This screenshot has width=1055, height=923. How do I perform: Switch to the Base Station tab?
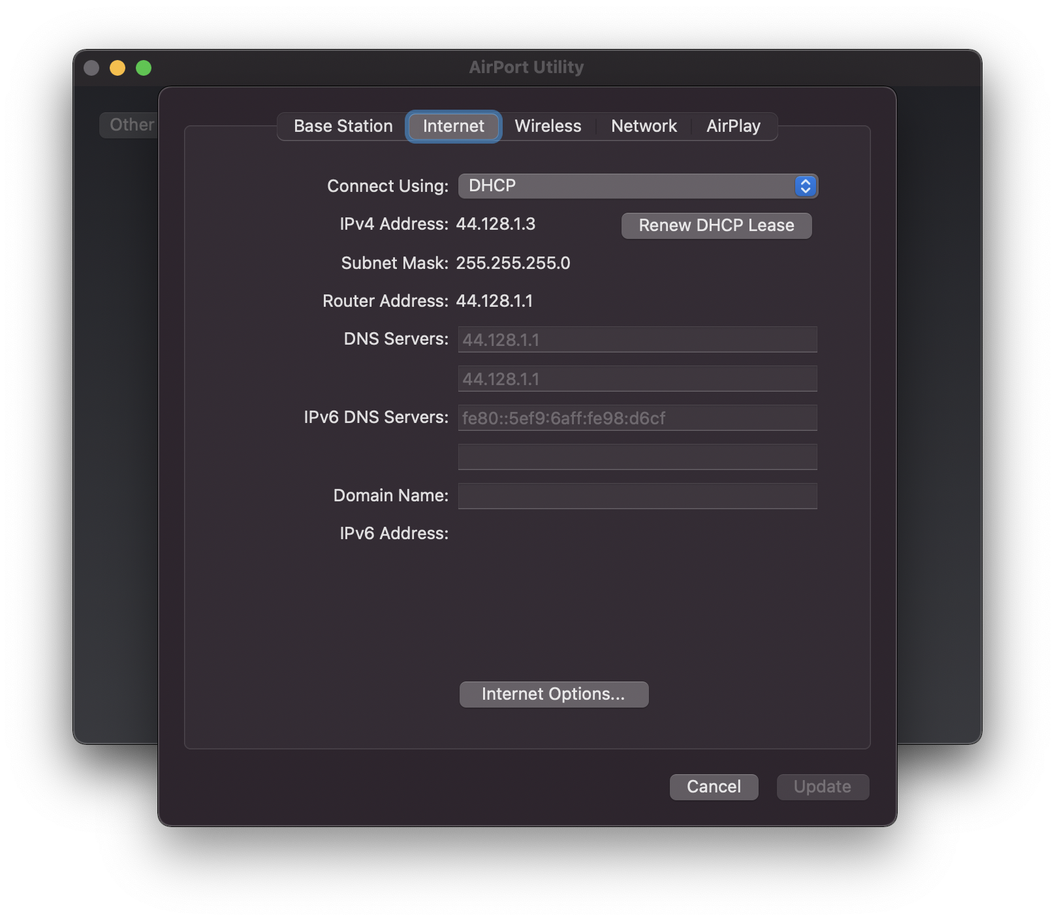point(343,126)
